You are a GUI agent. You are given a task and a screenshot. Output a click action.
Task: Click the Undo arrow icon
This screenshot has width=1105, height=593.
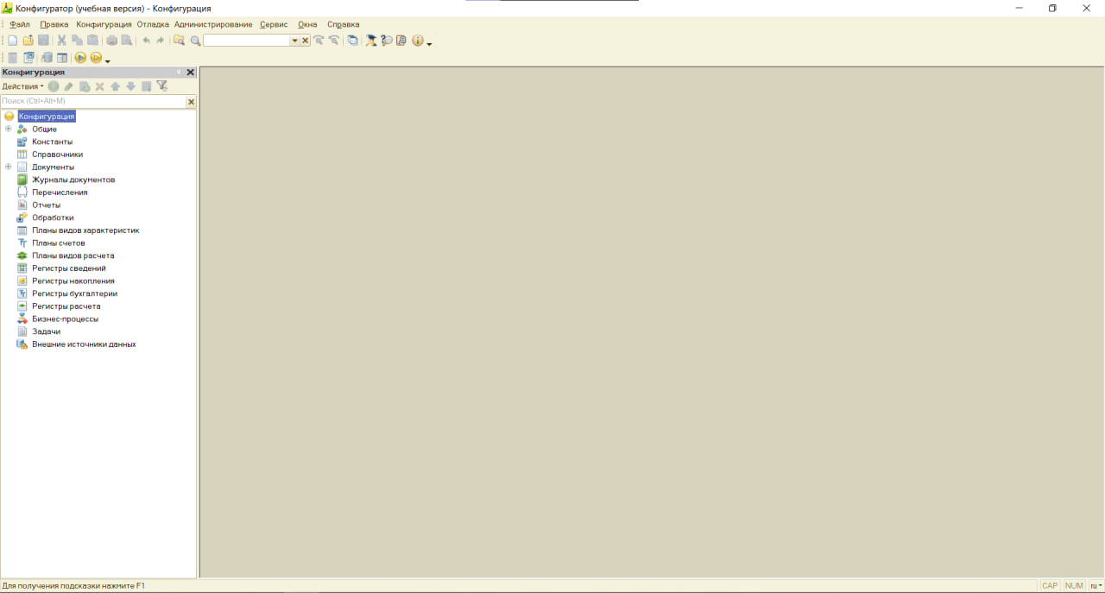point(146,41)
